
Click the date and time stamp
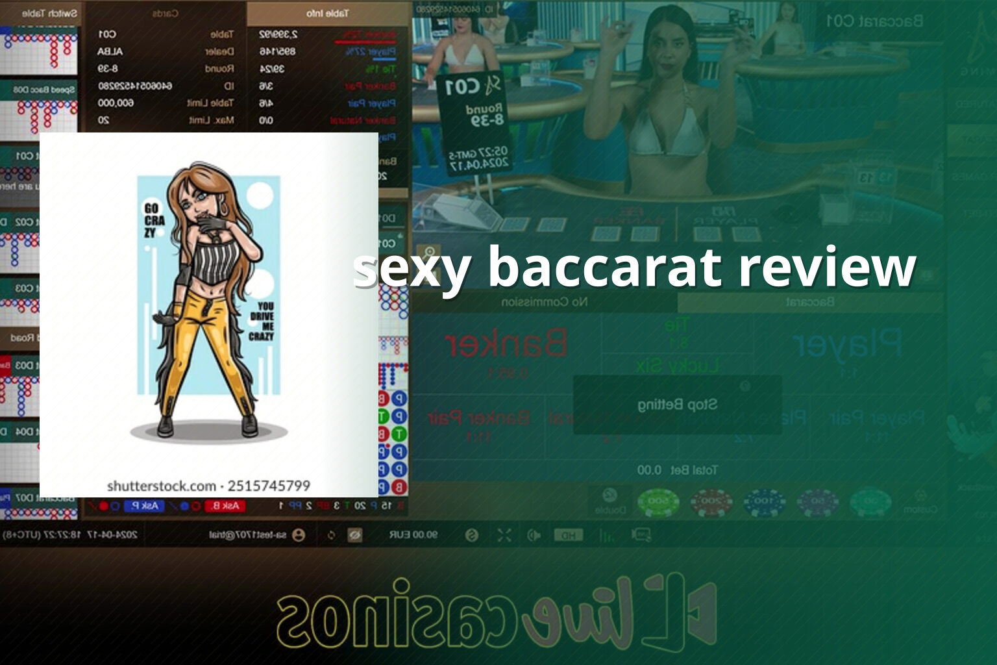click(x=70, y=535)
